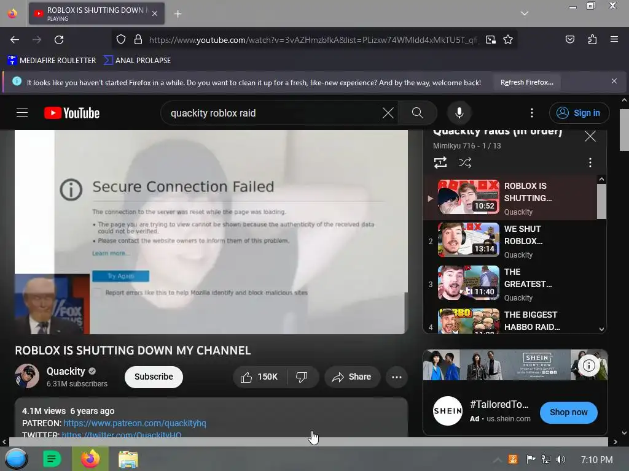Open the YouTube guide hamburger menu

22,113
